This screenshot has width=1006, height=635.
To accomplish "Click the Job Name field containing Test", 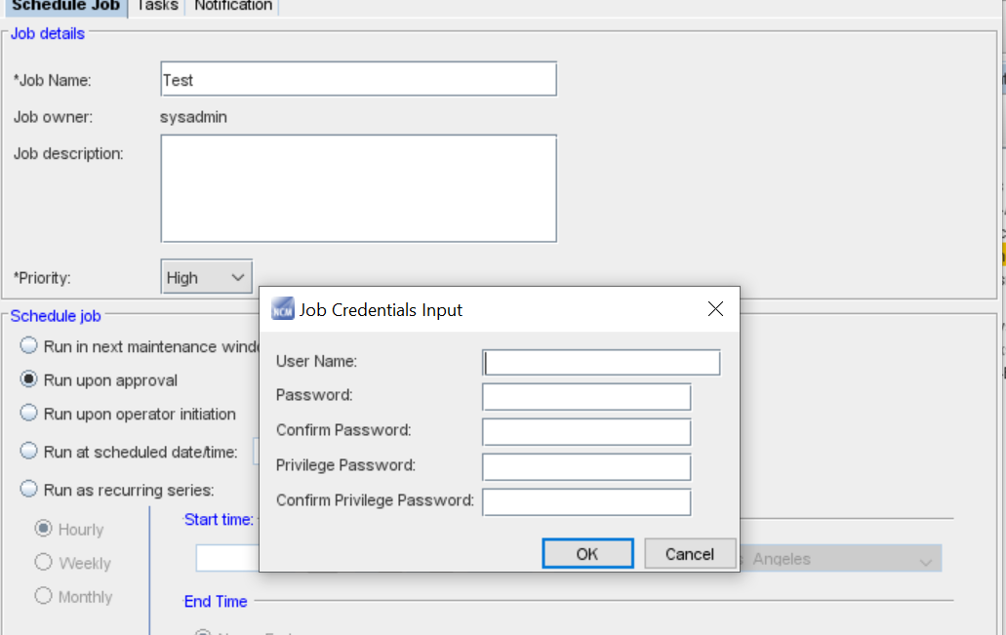I will [x=358, y=80].
